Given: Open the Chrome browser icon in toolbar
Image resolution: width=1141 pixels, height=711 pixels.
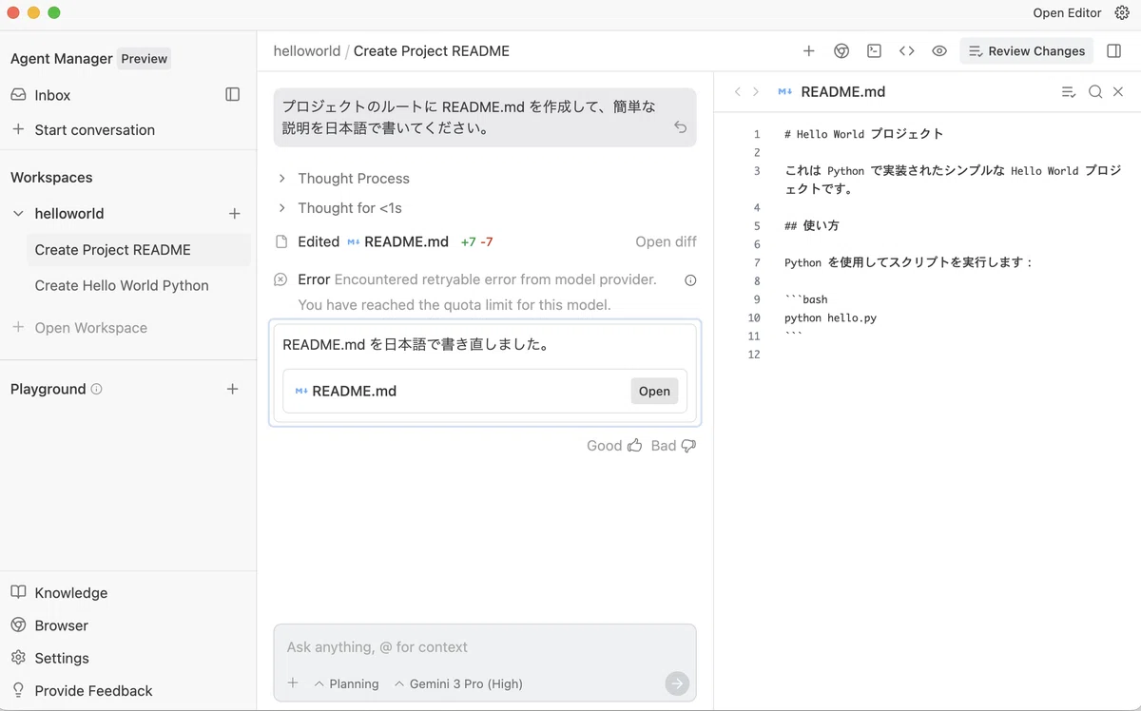Looking at the screenshot, I should click(x=841, y=51).
